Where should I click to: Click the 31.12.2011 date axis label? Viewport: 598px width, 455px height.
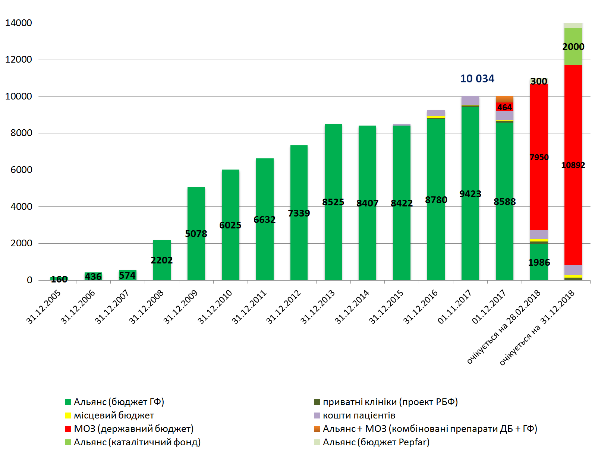249,307
